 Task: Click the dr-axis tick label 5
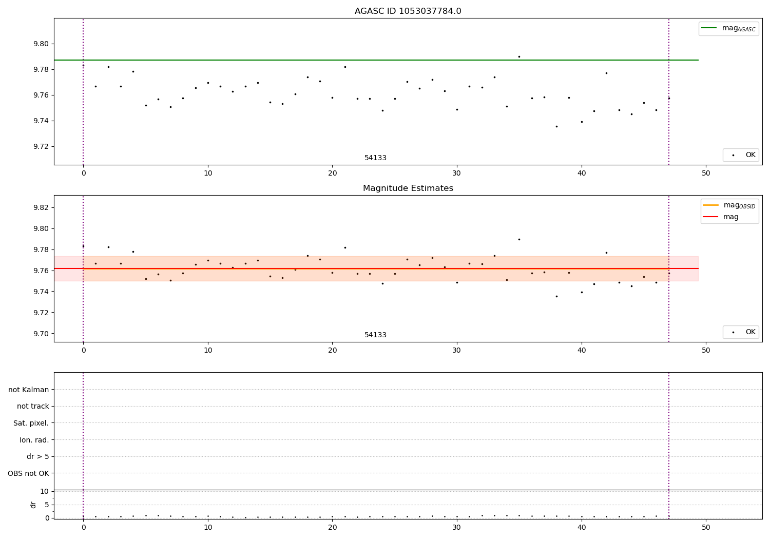47,505
